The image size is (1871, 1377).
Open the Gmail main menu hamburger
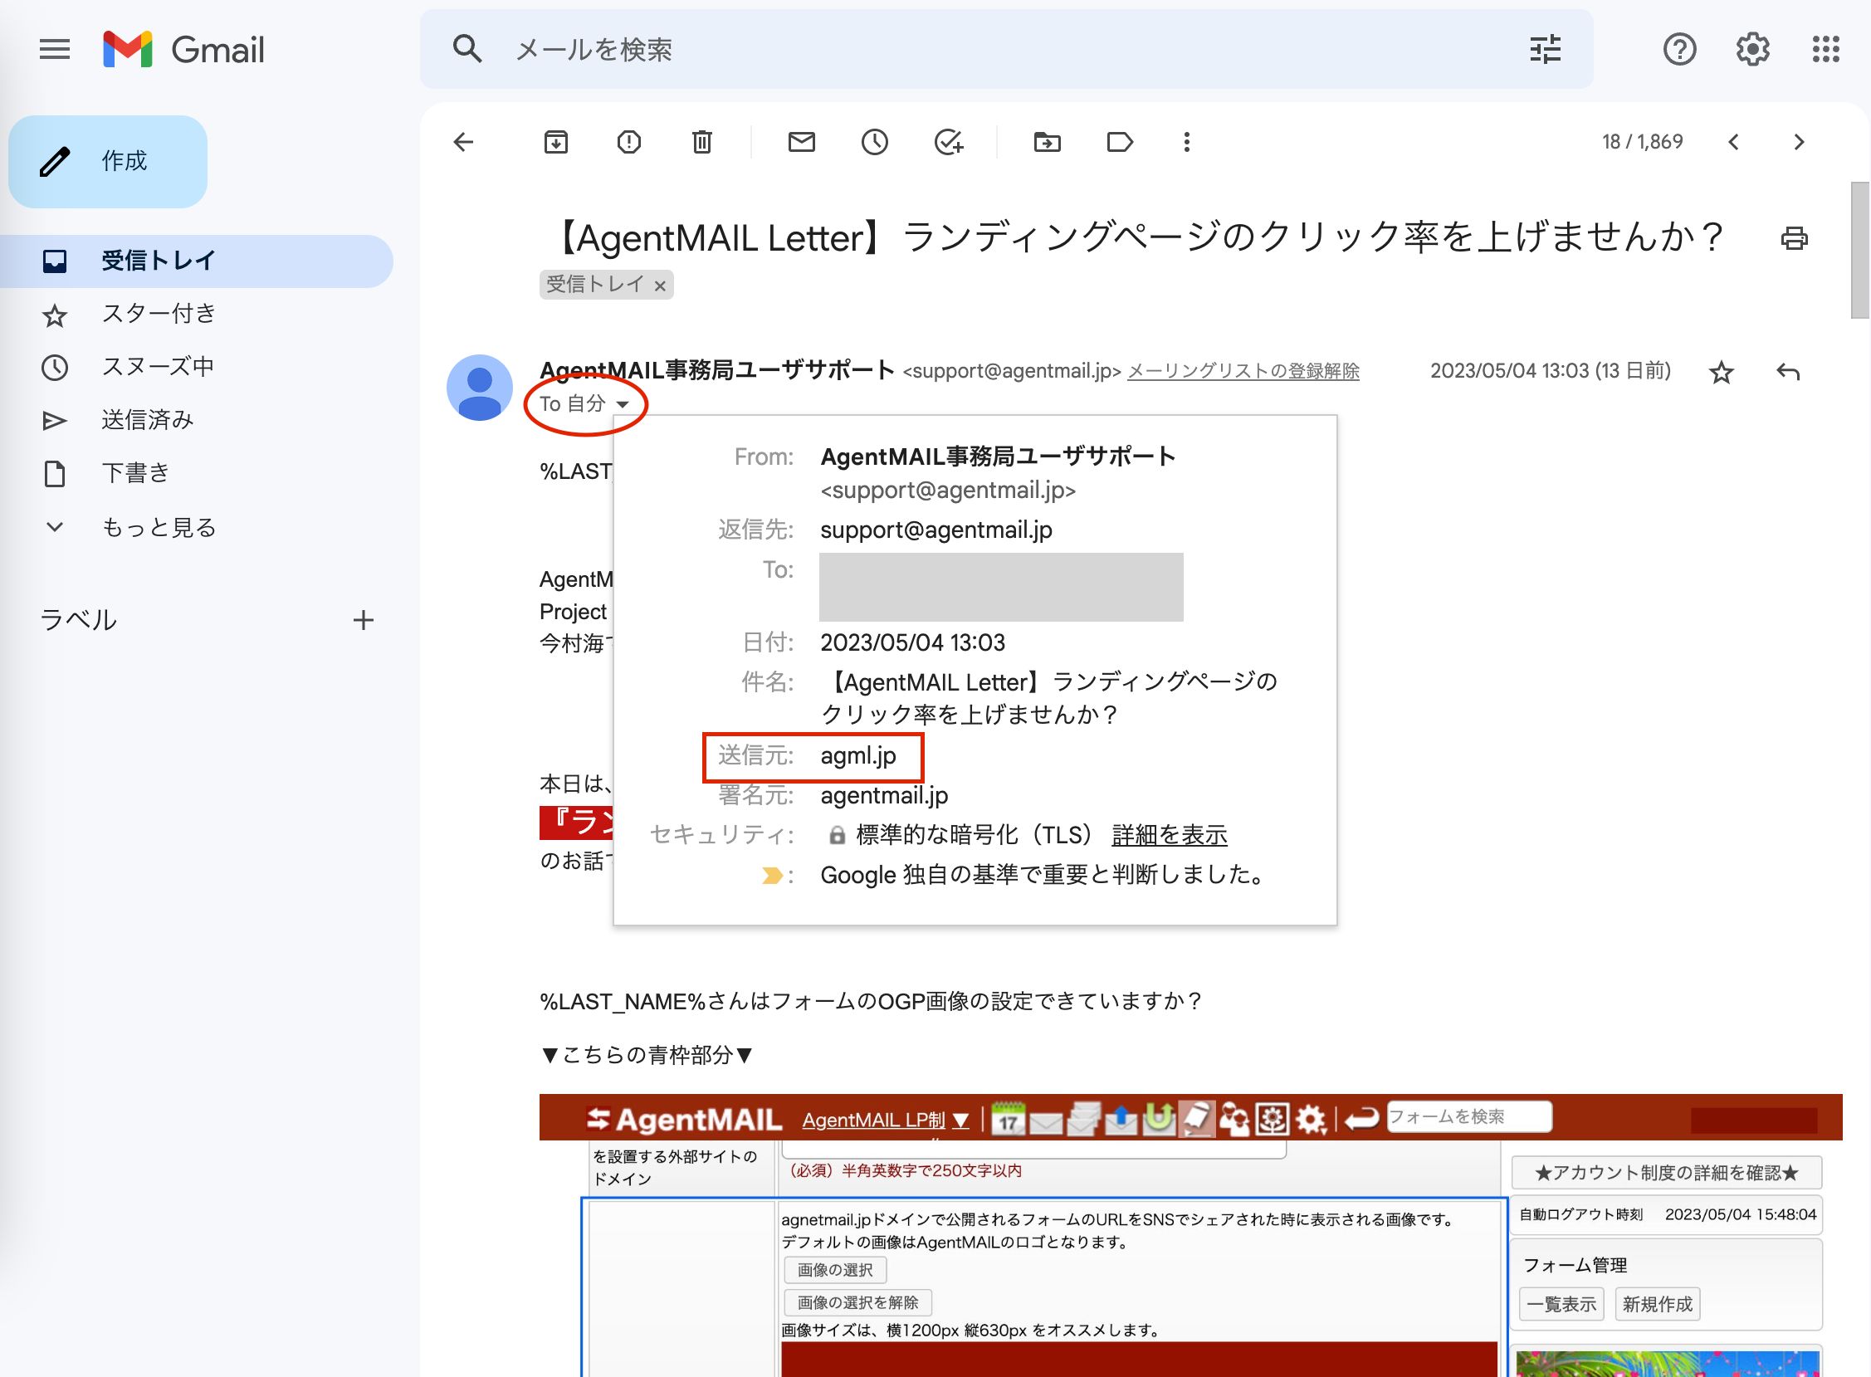tap(55, 49)
